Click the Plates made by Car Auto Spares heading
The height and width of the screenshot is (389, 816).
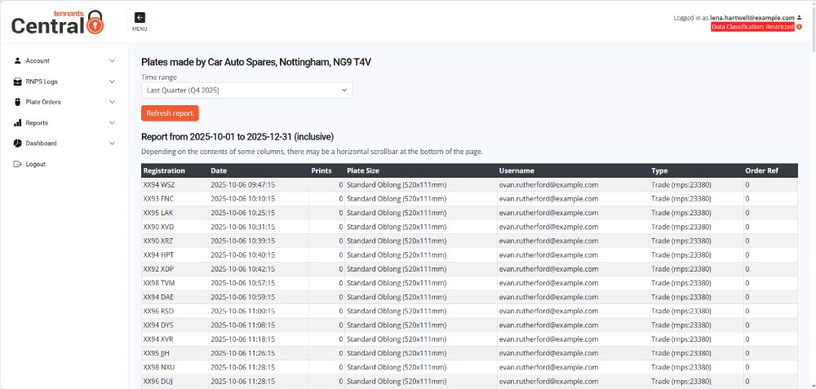[x=256, y=62]
